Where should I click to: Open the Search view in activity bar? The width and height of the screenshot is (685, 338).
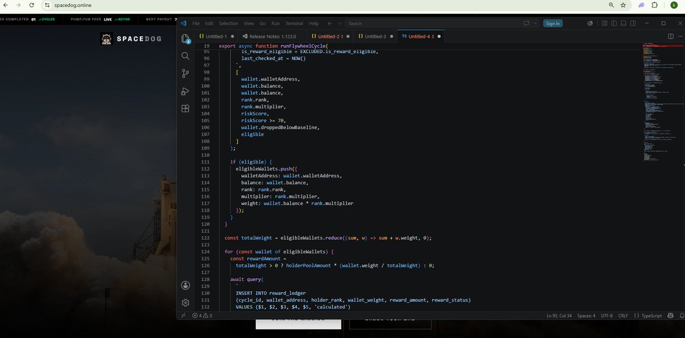tap(185, 56)
